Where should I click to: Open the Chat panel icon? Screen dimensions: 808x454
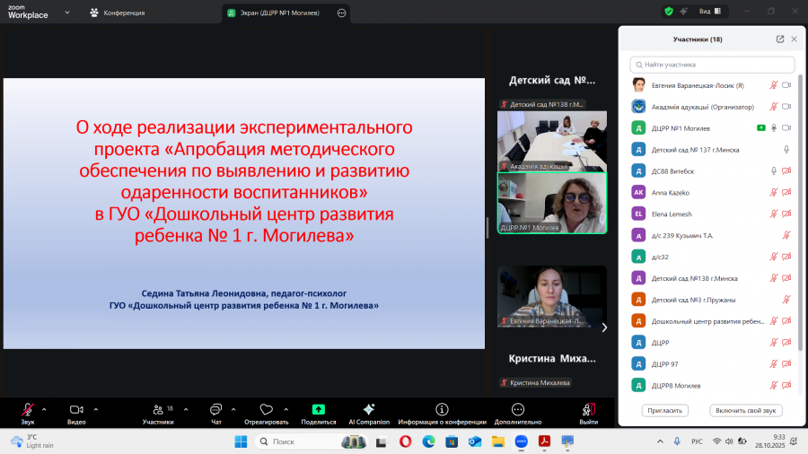(x=215, y=409)
